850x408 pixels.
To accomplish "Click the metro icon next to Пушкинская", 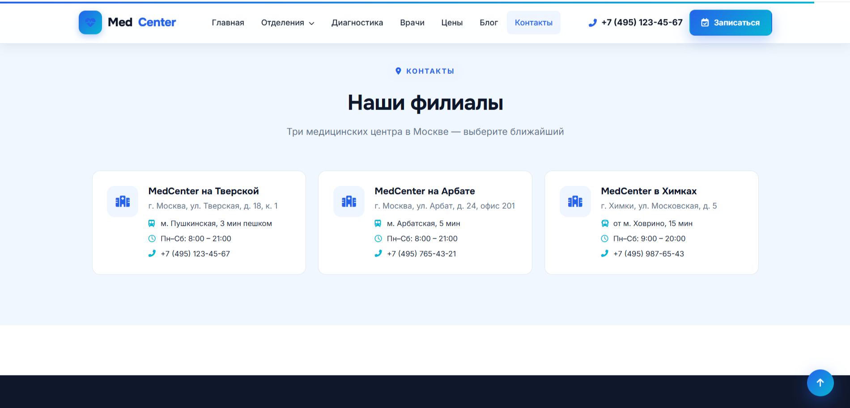I will (x=152, y=223).
